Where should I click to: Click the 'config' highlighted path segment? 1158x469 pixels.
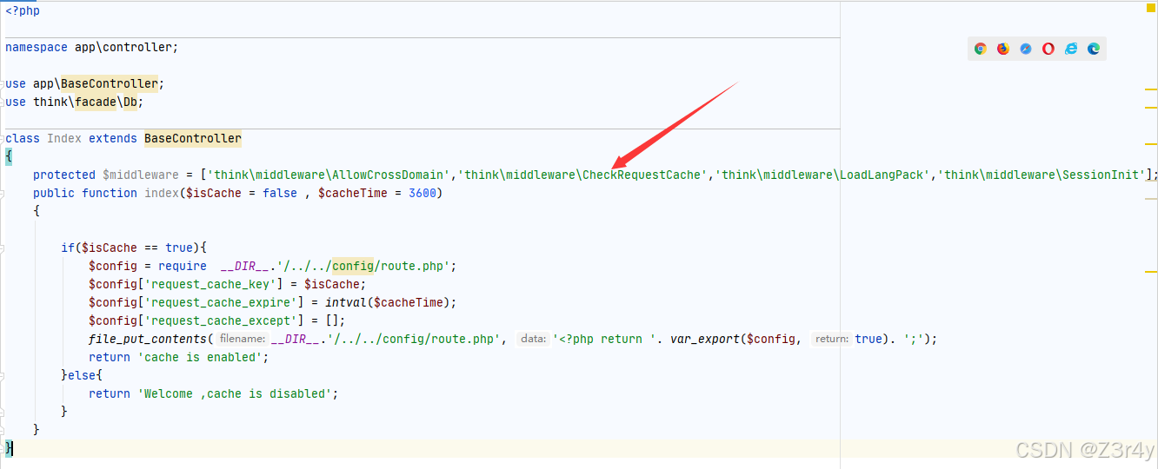click(353, 266)
